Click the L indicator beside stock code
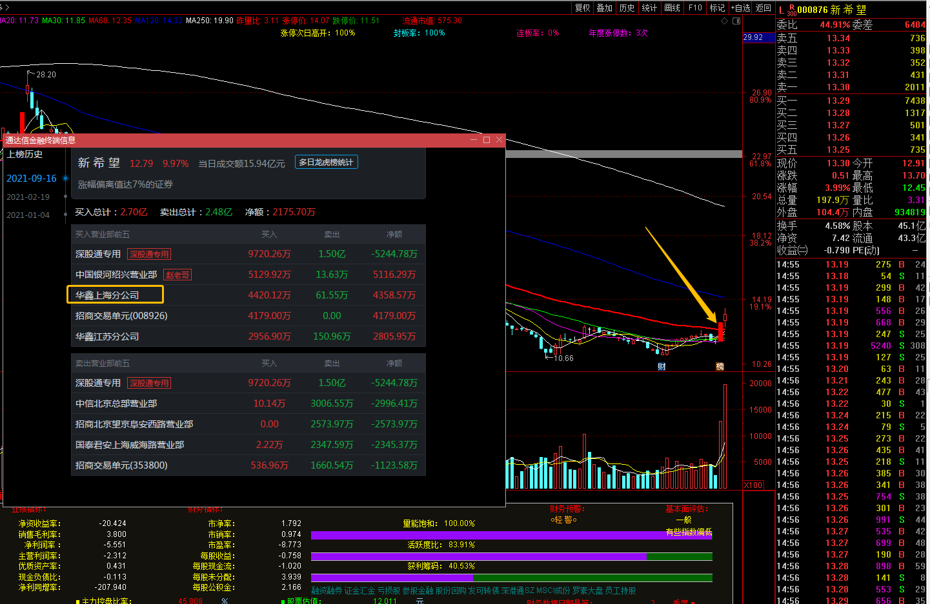The image size is (930, 604). [782, 10]
